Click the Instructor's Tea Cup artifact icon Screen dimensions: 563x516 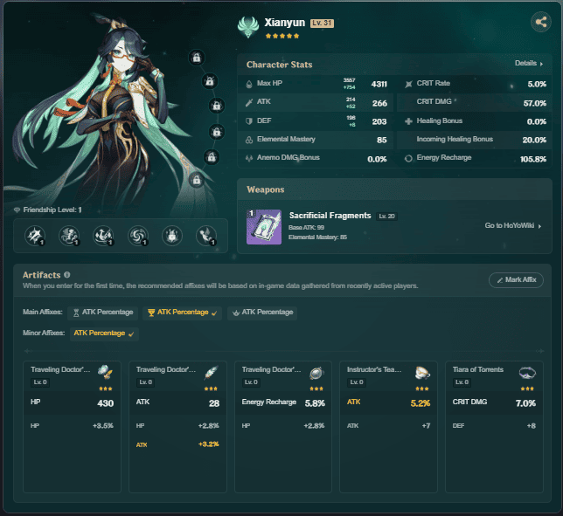(422, 373)
